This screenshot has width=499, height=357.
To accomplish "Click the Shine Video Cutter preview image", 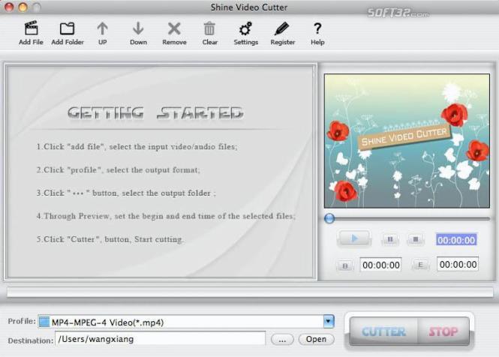I will click(407, 141).
